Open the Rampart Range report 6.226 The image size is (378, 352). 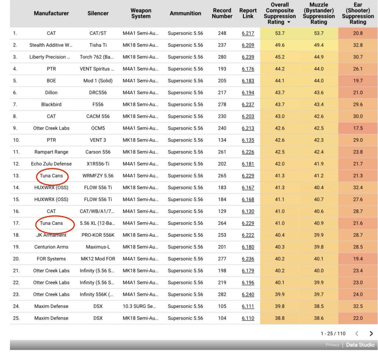248,152
